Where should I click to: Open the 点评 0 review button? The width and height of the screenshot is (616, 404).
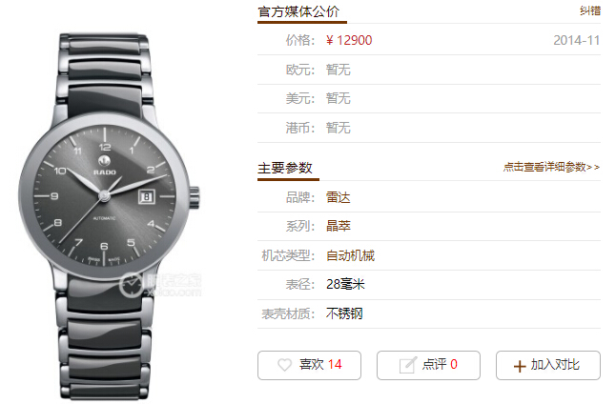428,365
